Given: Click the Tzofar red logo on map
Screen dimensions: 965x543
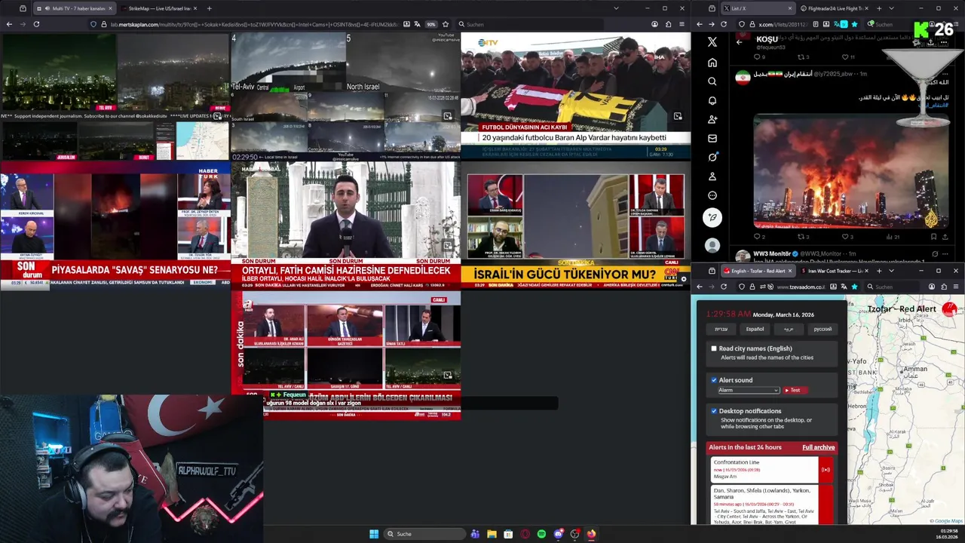Looking at the screenshot, I should pyautogui.click(x=949, y=309).
